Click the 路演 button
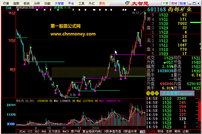202x134 pixels. pyautogui.click(x=183, y=4)
